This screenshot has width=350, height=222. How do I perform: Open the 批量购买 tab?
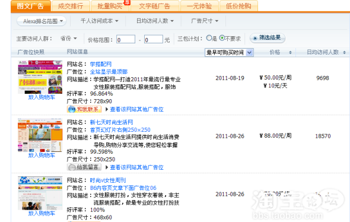[x=110, y=6]
